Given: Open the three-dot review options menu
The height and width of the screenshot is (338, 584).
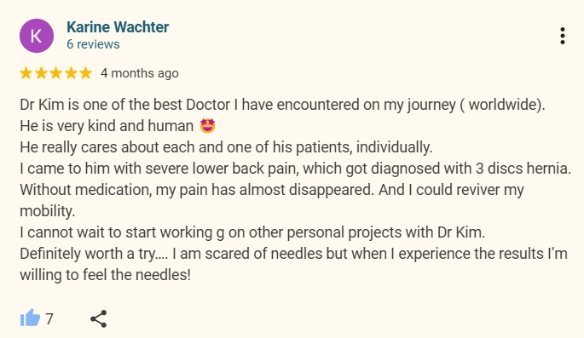Looking at the screenshot, I should click(563, 36).
